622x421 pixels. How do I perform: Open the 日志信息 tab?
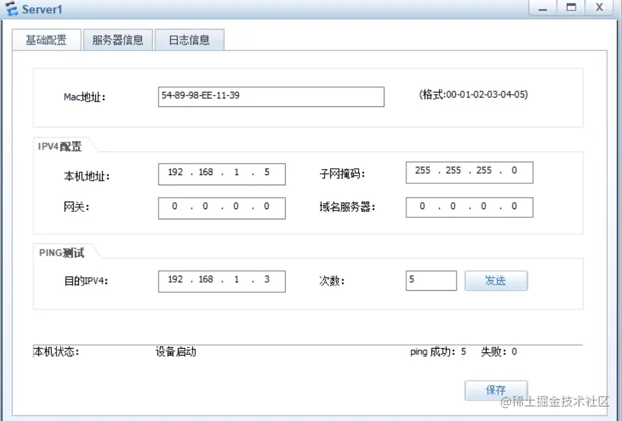click(189, 40)
